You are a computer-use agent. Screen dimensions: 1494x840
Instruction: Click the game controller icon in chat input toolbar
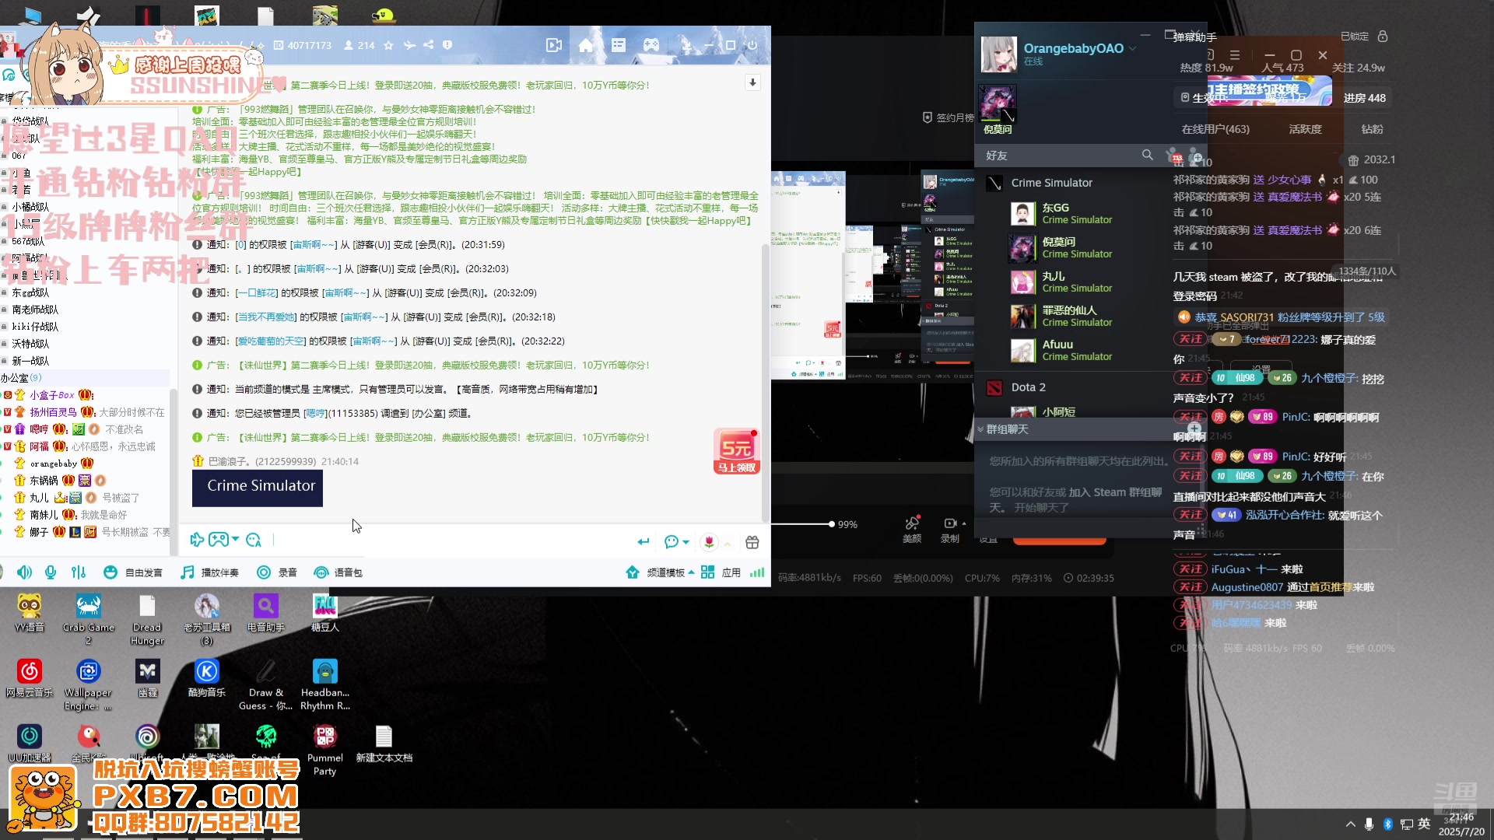pos(218,539)
